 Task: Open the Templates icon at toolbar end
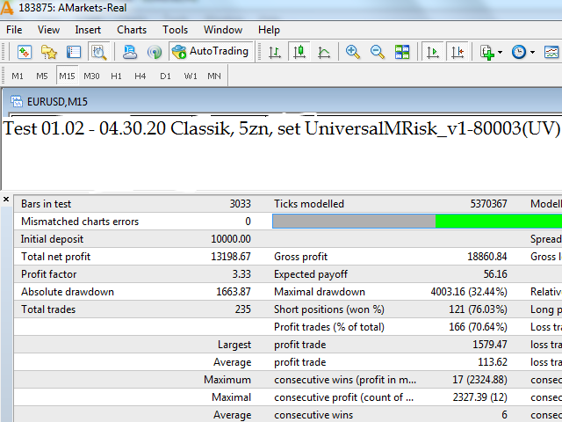click(551, 53)
